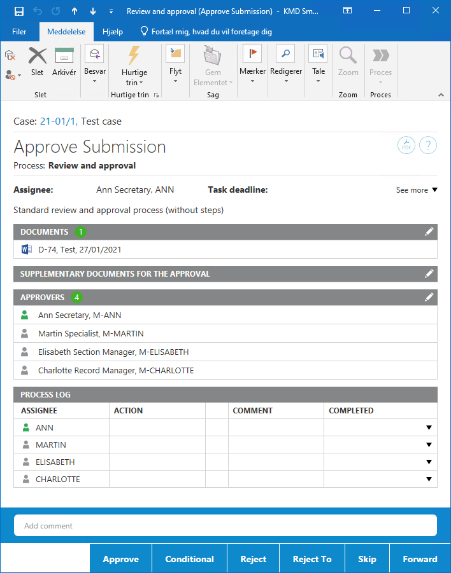Screen dimensions: 451x573
Task: Open the help question mark icon
Action: click(x=428, y=146)
